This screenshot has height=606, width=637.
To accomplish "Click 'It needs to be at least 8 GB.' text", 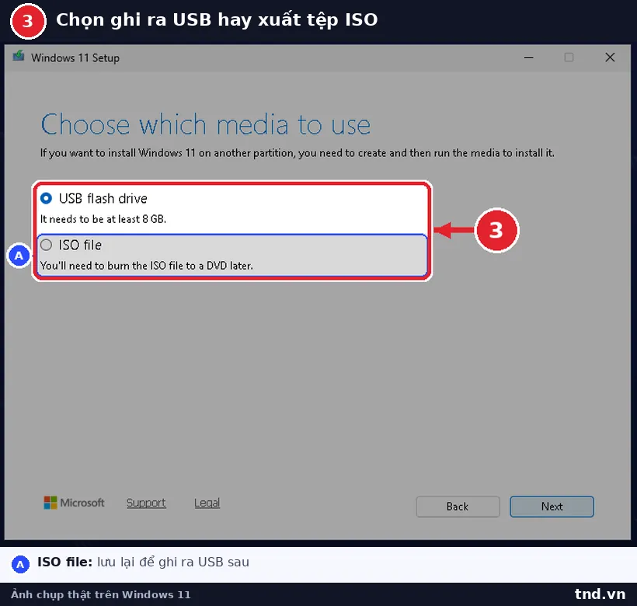I will pos(103,219).
